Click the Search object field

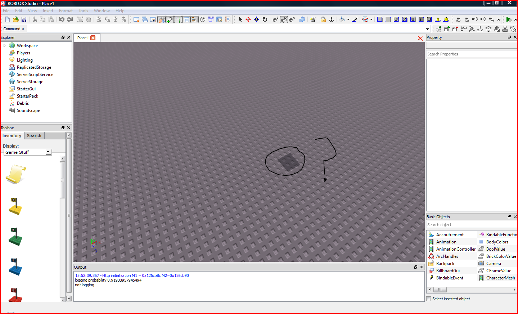472,225
